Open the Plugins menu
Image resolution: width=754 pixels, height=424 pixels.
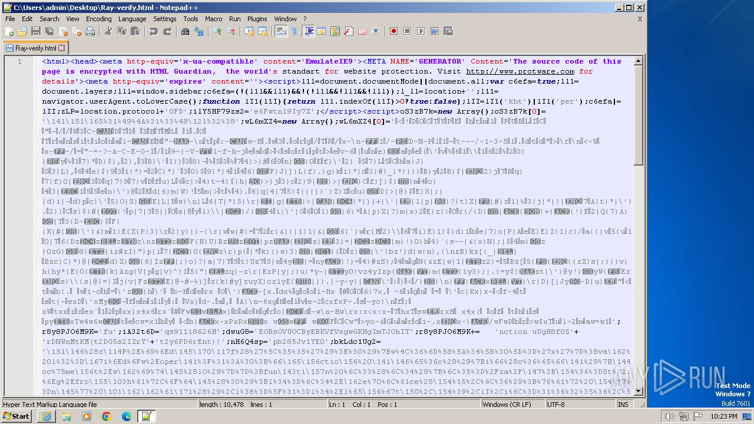257,19
